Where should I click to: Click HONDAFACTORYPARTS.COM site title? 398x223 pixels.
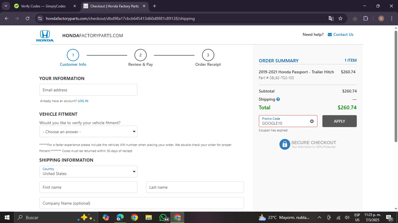click(93, 36)
